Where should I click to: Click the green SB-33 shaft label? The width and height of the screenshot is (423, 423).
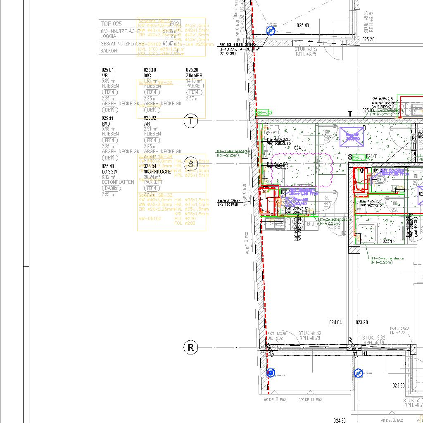264,112
